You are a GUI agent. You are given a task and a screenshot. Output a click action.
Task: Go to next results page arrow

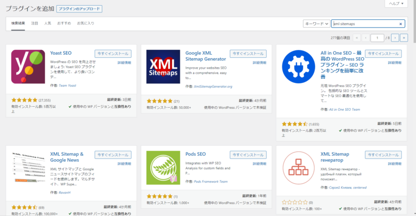395,37
